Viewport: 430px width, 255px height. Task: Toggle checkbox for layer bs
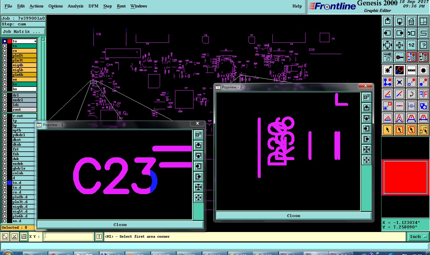point(5,84)
